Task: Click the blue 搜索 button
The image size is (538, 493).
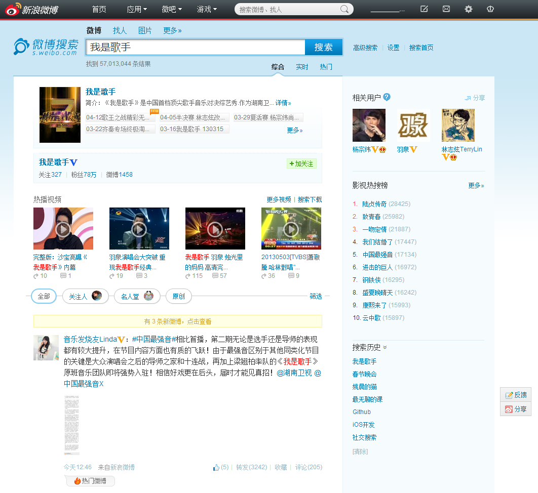Action: [324, 47]
